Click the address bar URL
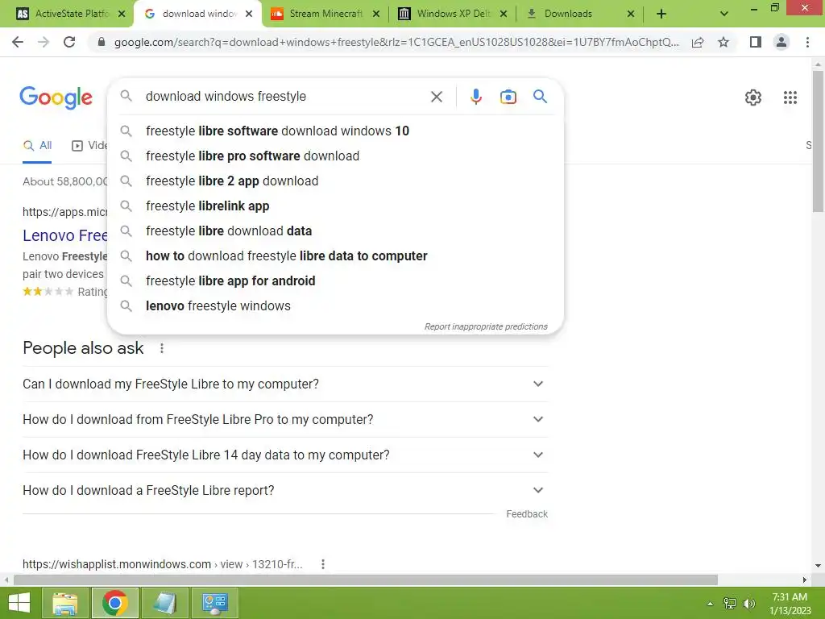This screenshot has width=825, height=619. pos(396,42)
